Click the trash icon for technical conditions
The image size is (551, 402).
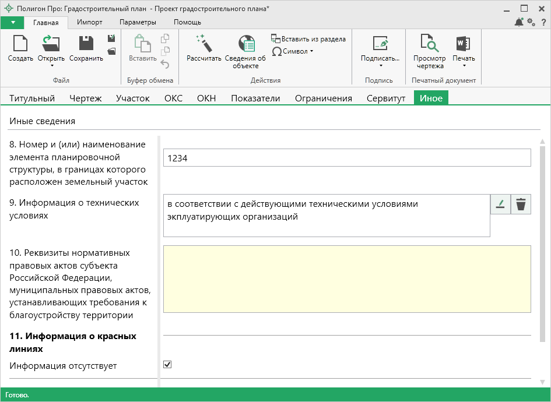[x=521, y=204]
